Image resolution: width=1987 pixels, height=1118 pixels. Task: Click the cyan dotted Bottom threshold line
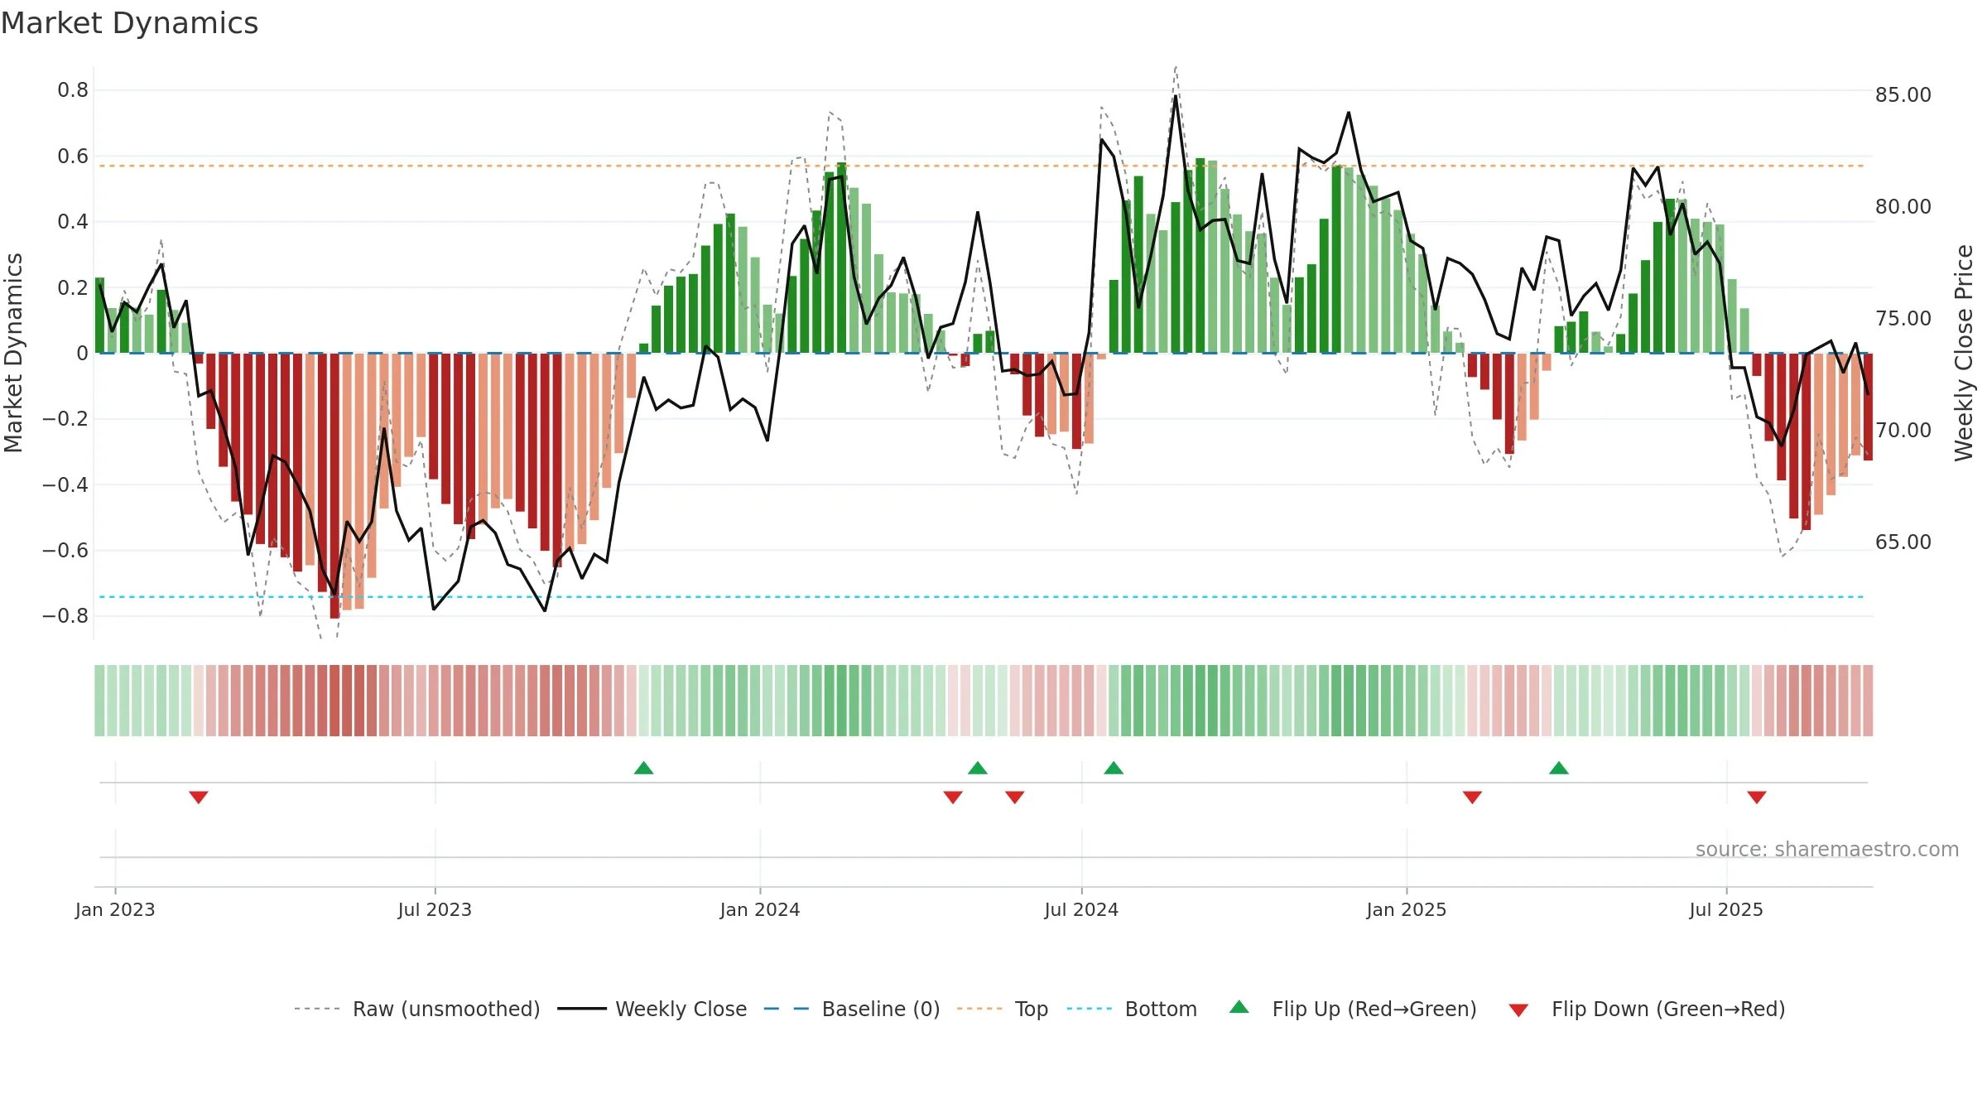pos(981,596)
